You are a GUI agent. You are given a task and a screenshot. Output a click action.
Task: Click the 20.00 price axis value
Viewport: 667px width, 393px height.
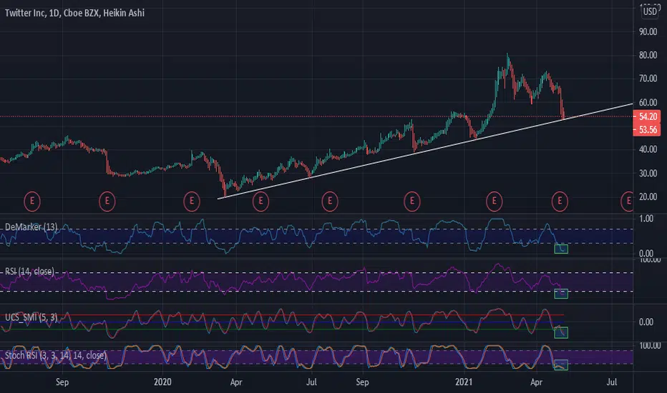[x=648, y=196]
